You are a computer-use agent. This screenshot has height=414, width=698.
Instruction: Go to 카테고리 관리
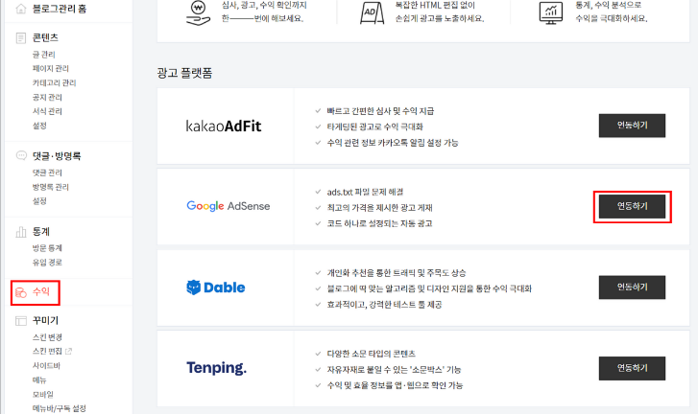[x=55, y=82]
